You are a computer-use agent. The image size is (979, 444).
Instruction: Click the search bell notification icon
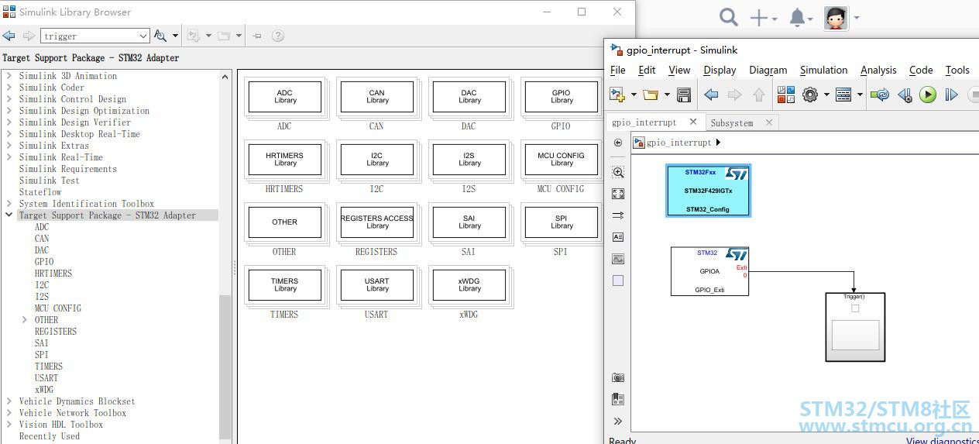(797, 17)
